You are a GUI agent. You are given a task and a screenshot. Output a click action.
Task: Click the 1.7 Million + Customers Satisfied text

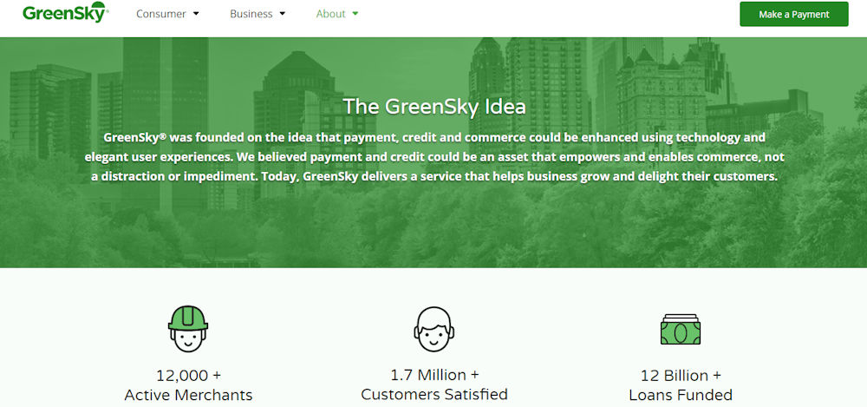click(434, 384)
